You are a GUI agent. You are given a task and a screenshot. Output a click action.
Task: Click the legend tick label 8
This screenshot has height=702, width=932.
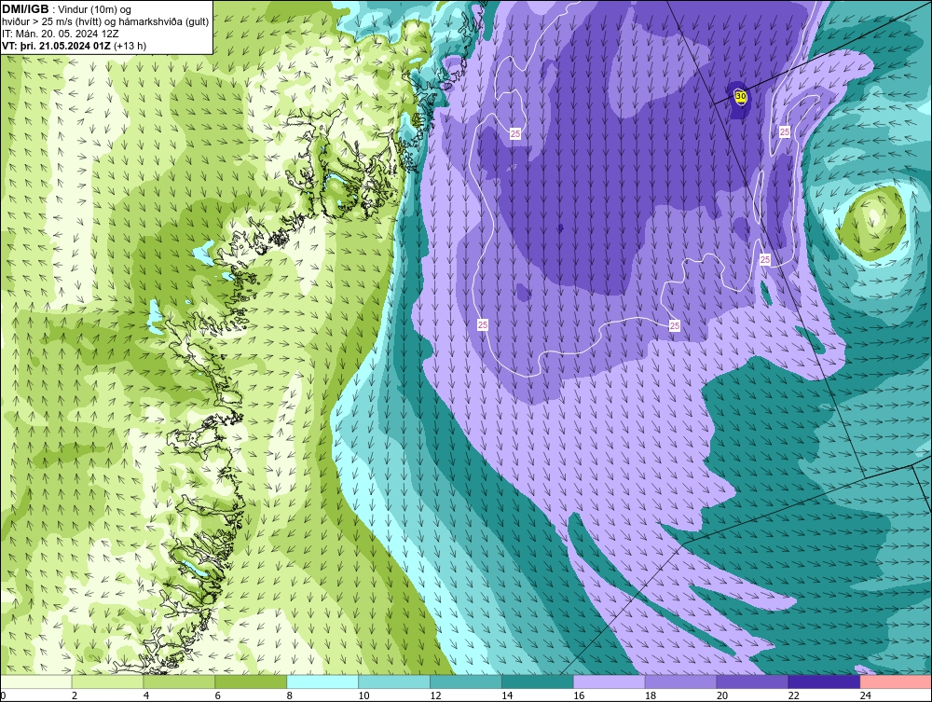[290, 695]
